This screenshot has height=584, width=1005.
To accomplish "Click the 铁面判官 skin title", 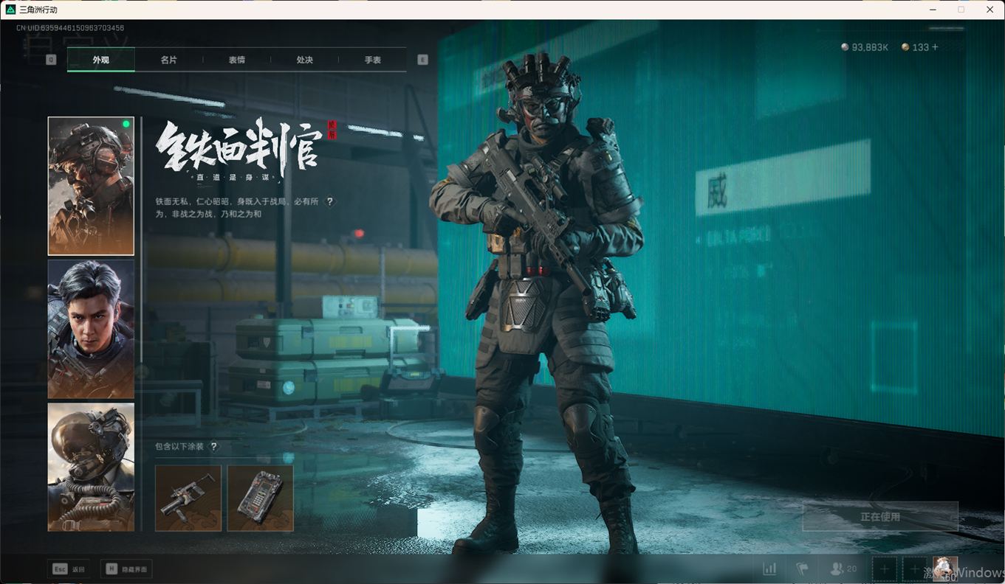I will click(x=239, y=147).
